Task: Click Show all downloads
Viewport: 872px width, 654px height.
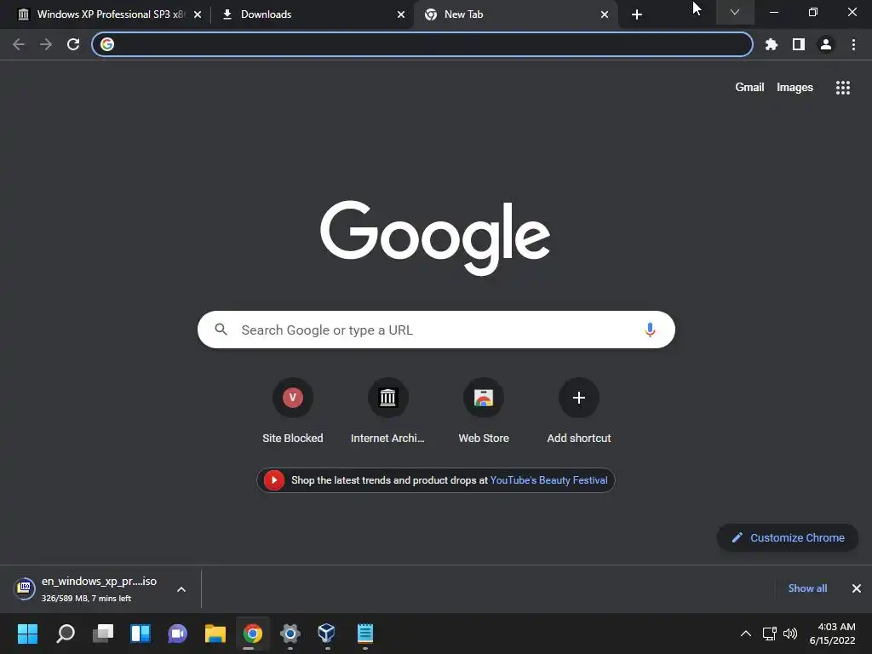Action: pyautogui.click(x=807, y=588)
